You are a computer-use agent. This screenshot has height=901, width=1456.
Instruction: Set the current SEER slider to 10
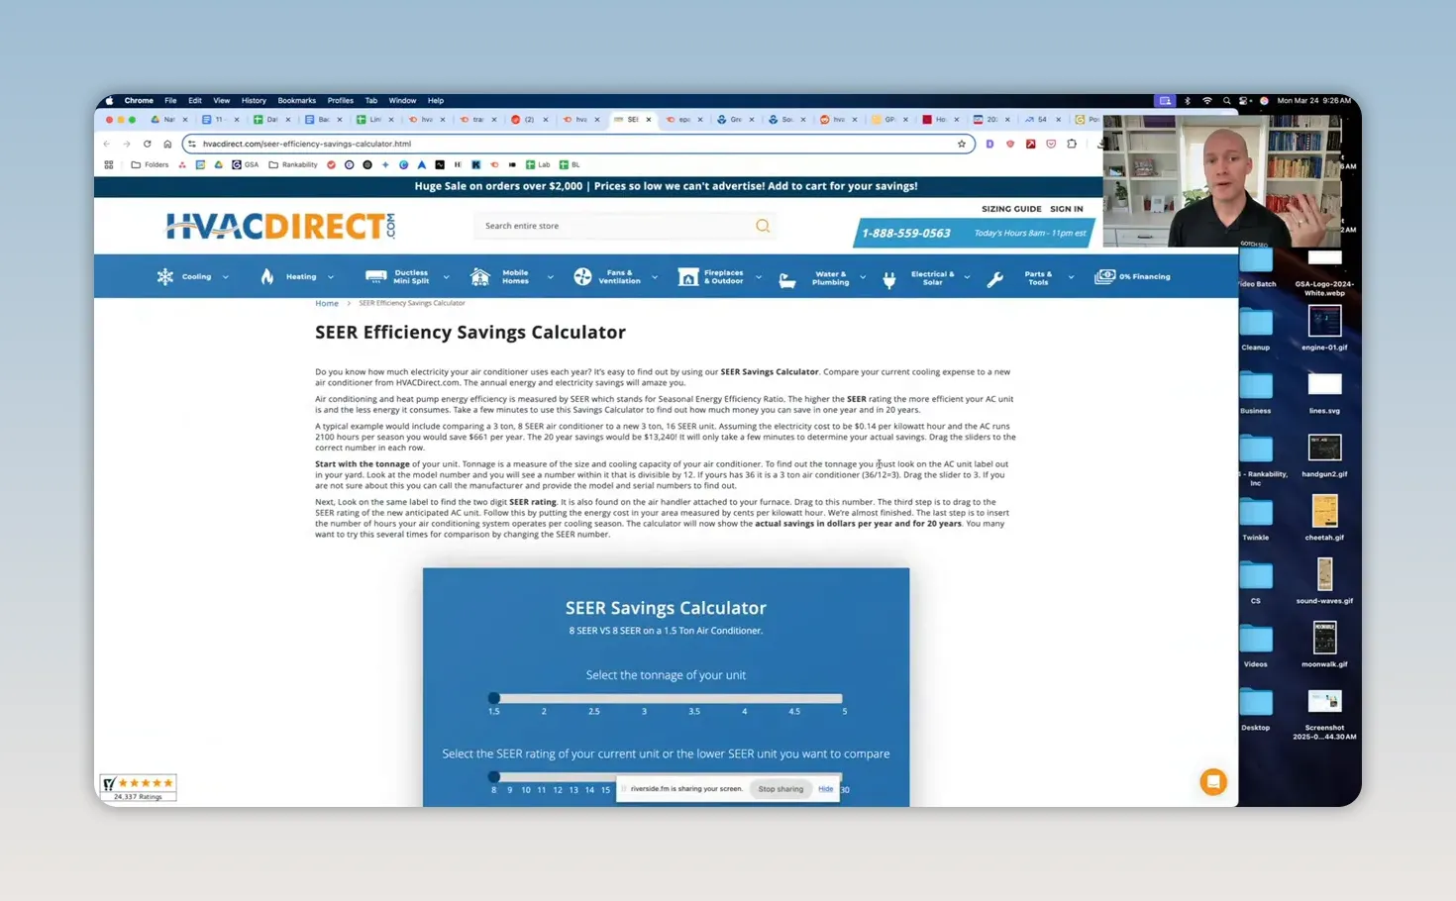(525, 777)
